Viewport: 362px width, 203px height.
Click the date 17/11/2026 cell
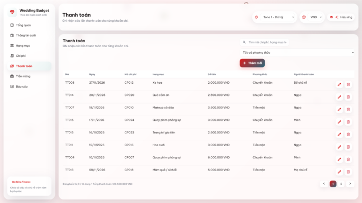[x=97, y=120]
